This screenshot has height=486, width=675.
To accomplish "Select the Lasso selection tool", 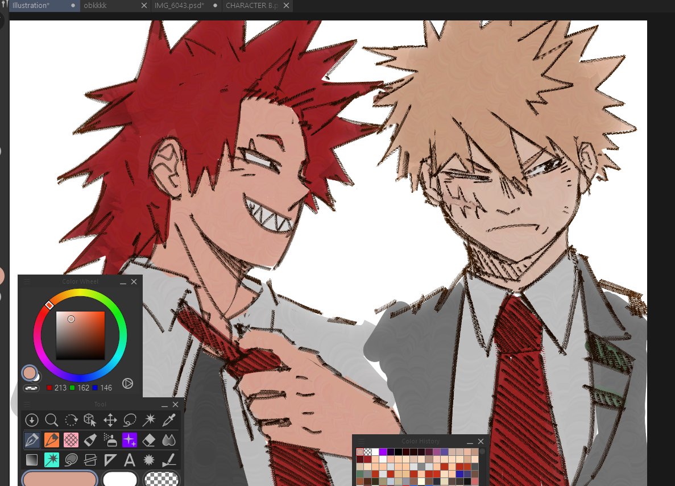I will [130, 419].
